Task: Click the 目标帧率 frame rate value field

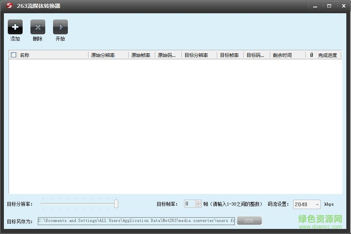Action: (x=190, y=204)
